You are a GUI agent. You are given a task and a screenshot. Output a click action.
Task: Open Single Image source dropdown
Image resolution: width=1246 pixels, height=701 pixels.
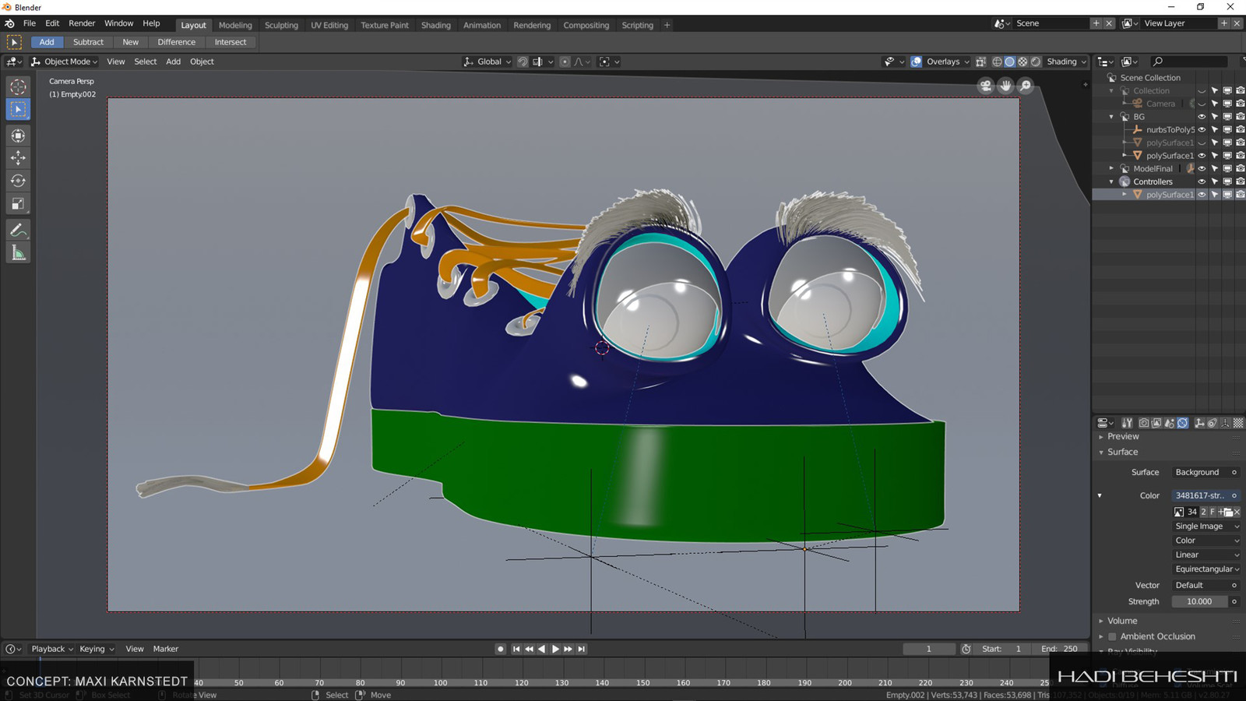1206,527
